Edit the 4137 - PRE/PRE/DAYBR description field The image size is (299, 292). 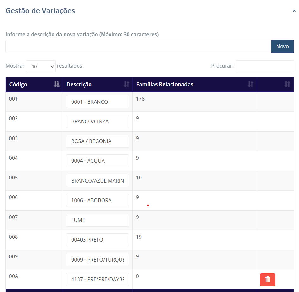[x=97, y=279]
